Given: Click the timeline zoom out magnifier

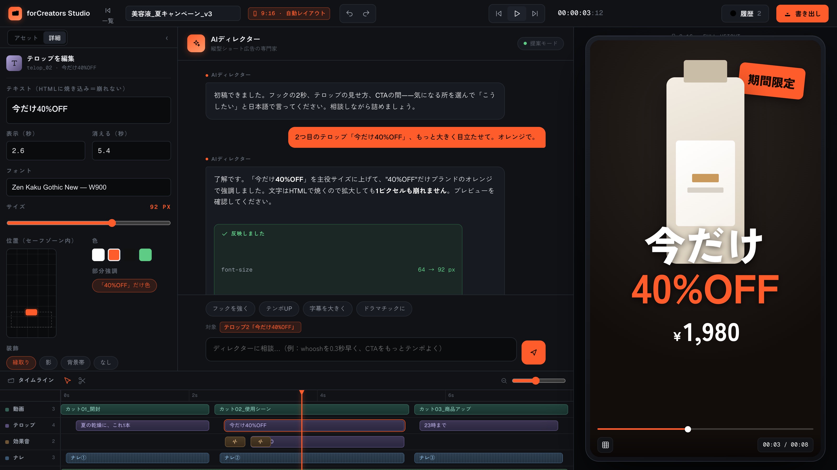Looking at the screenshot, I should (x=504, y=380).
